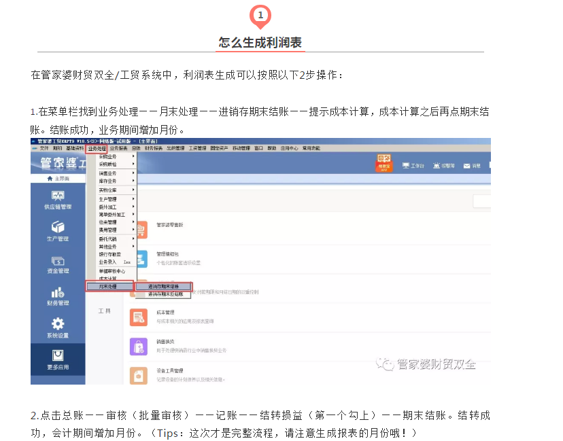
Task: Open the 财务报表 menu
Action: tap(154, 148)
